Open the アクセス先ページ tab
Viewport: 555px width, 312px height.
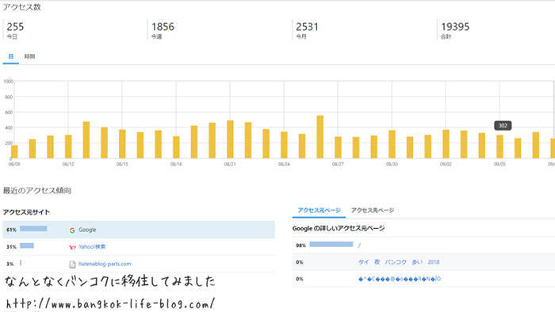[373, 210]
